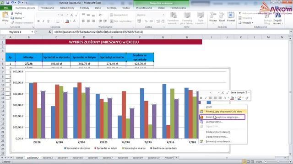The image size is (293, 164).
Task: Select cell with 495,89 zł
Action: point(56,64)
